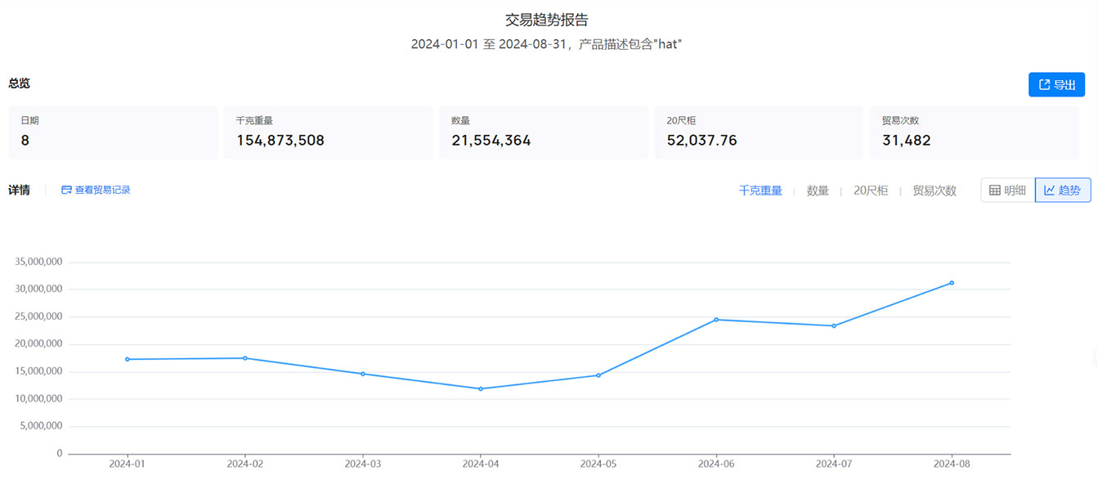The image size is (1098, 480).
Task: Switch to the 明细 table view
Action: (1008, 191)
